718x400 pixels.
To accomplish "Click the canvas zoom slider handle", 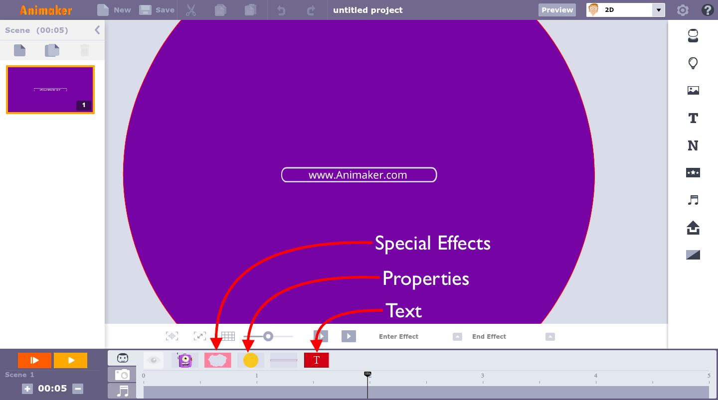I will pyautogui.click(x=268, y=336).
